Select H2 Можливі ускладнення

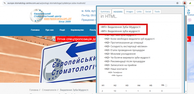click(120, 54)
